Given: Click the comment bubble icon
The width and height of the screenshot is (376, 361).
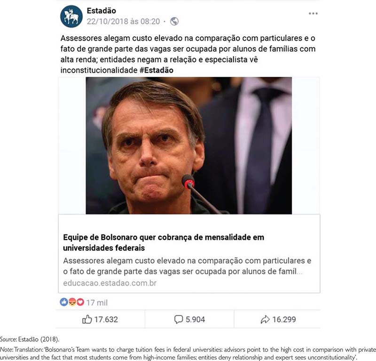Looking at the screenshot, I should (x=179, y=320).
